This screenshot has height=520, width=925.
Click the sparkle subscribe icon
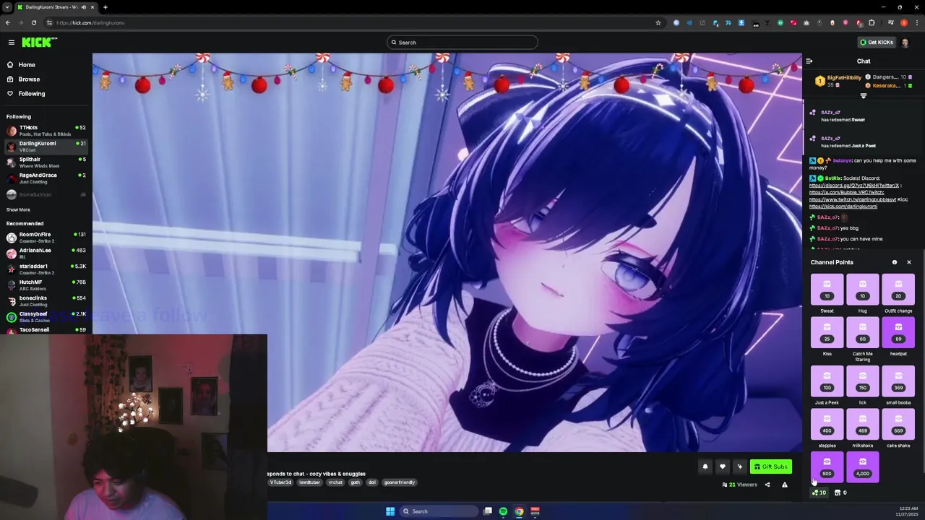click(x=739, y=467)
